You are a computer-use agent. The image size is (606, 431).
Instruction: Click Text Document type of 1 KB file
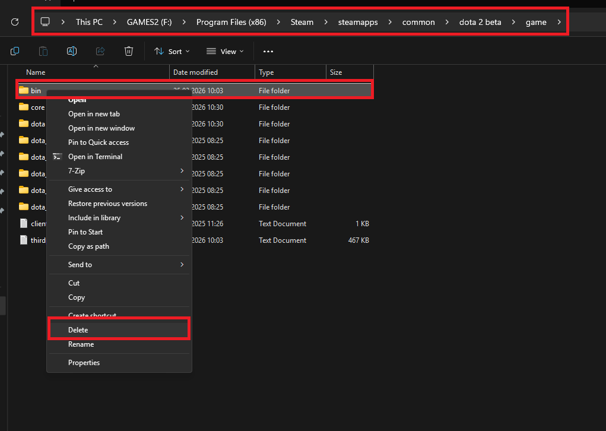(x=283, y=223)
